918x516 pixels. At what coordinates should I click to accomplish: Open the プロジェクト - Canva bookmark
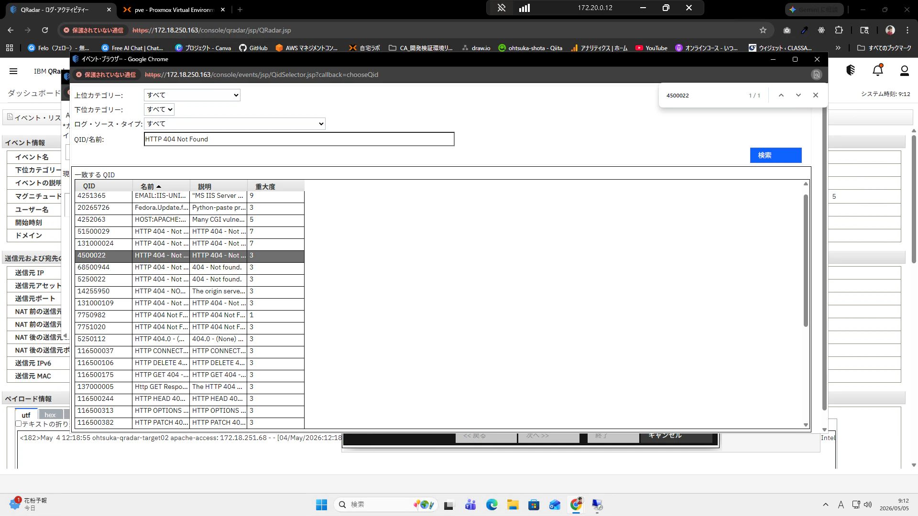pos(203,48)
